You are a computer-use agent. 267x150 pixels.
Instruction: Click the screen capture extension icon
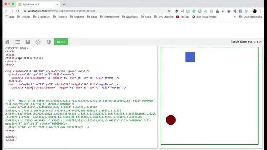pos(182,11)
